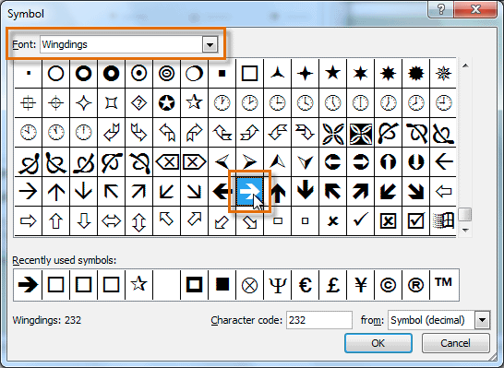The height and width of the screenshot is (368, 504).
Task: Select the Yen sign from recently used
Action: pyautogui.click(x=360, y=285)
